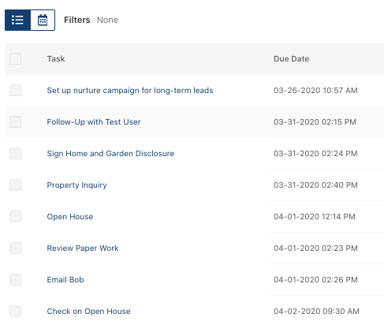Mark the Property Inquiry row checkbox
Image resolution: width=384 pixels, height=325 pixels.
click(16, 185)
